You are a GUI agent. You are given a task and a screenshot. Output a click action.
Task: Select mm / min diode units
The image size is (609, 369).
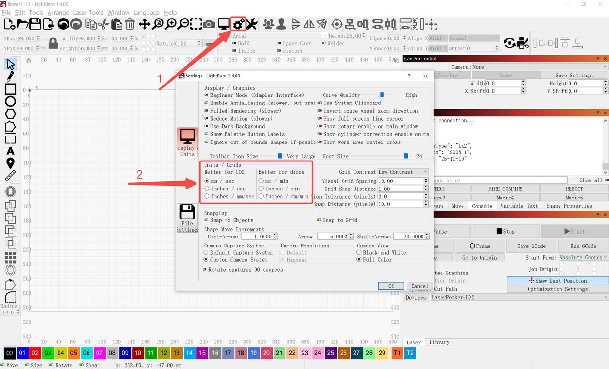tap(261, 181)
